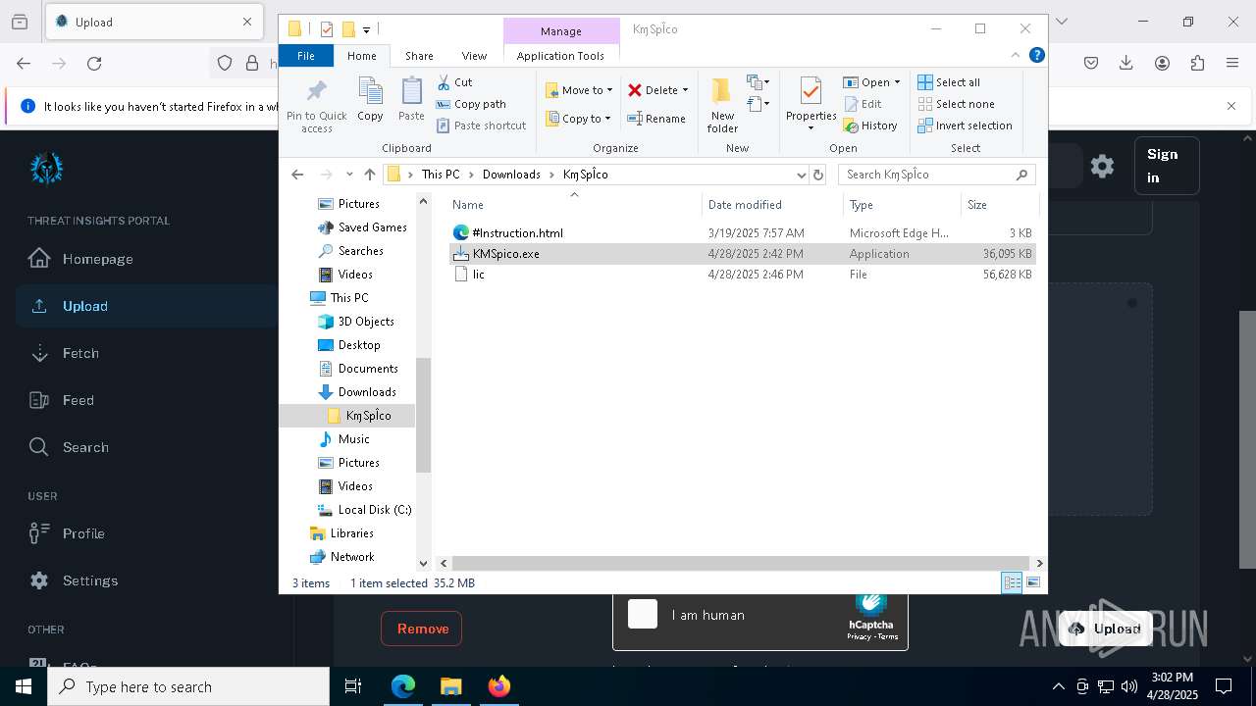1256x706 pixels.
Task: Click Task View taskbar icon
Action: [353, 686]
